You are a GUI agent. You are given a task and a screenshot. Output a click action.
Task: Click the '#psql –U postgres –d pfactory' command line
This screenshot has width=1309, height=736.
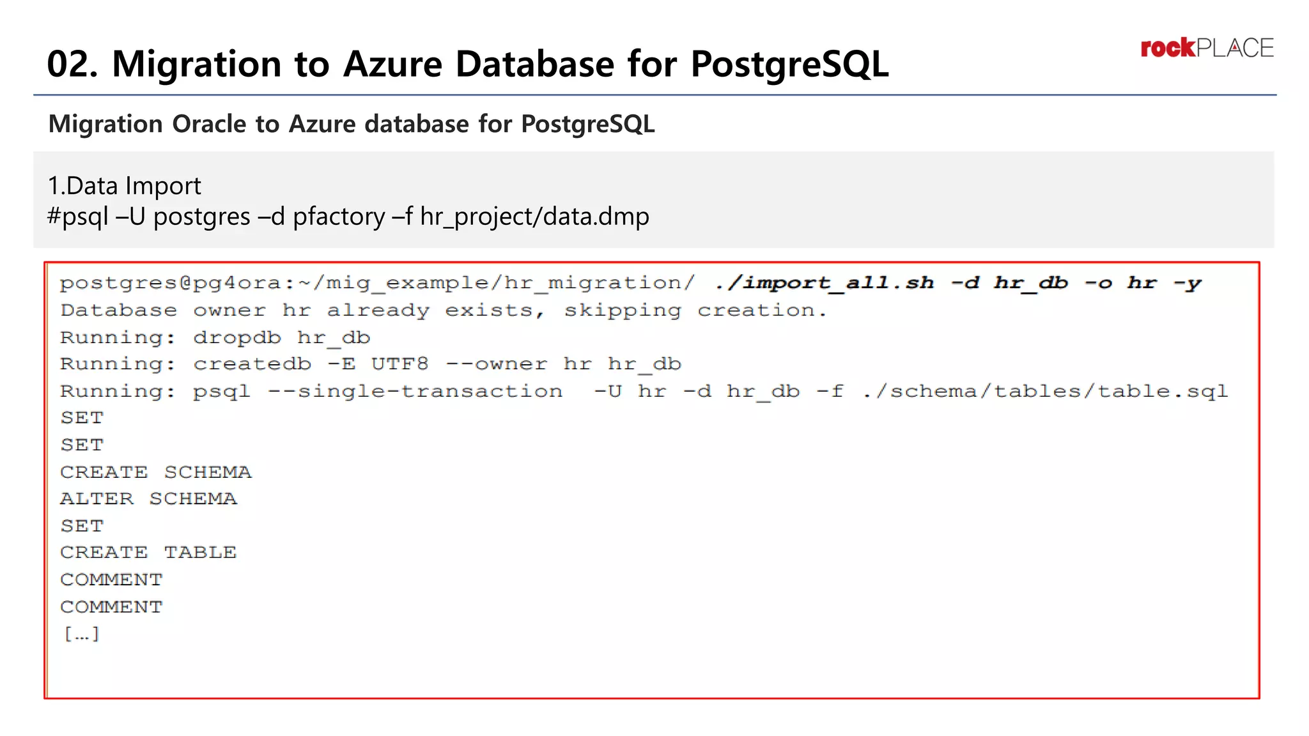348,217
